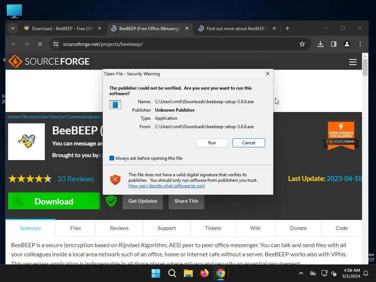Uncheck Always ask before opening this file
Viewport: 376px width, 282px height.
coord(112,158)
